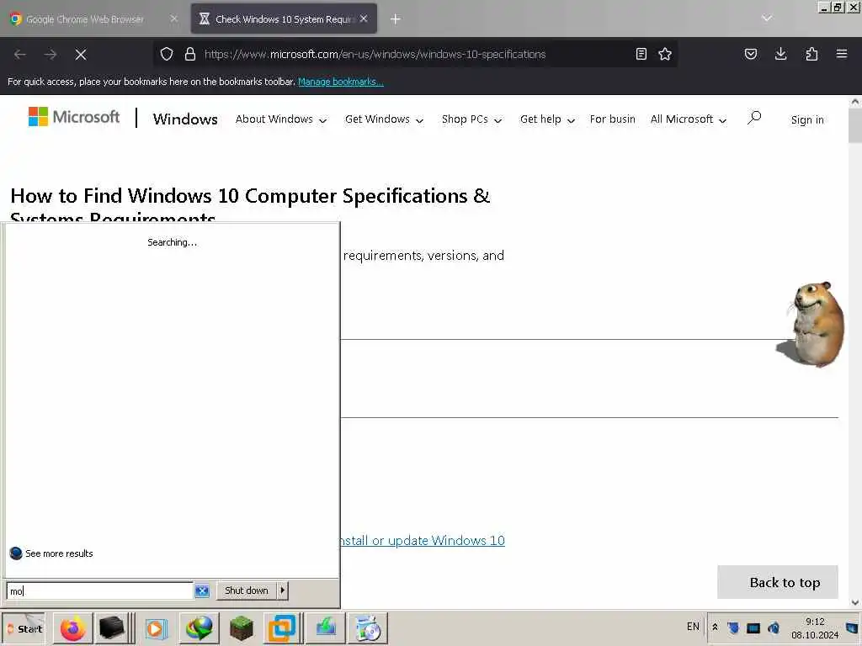Expand the About Windows menu
The image size is (862, 646).
tap(281, 119)
